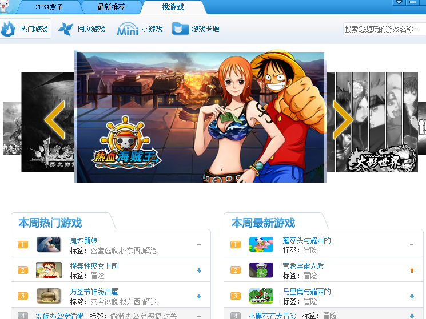Click rank 2 badge beside 捉弄性感女上司
The width and height of the screenshot is (426, 319).
tap(23, 270)
